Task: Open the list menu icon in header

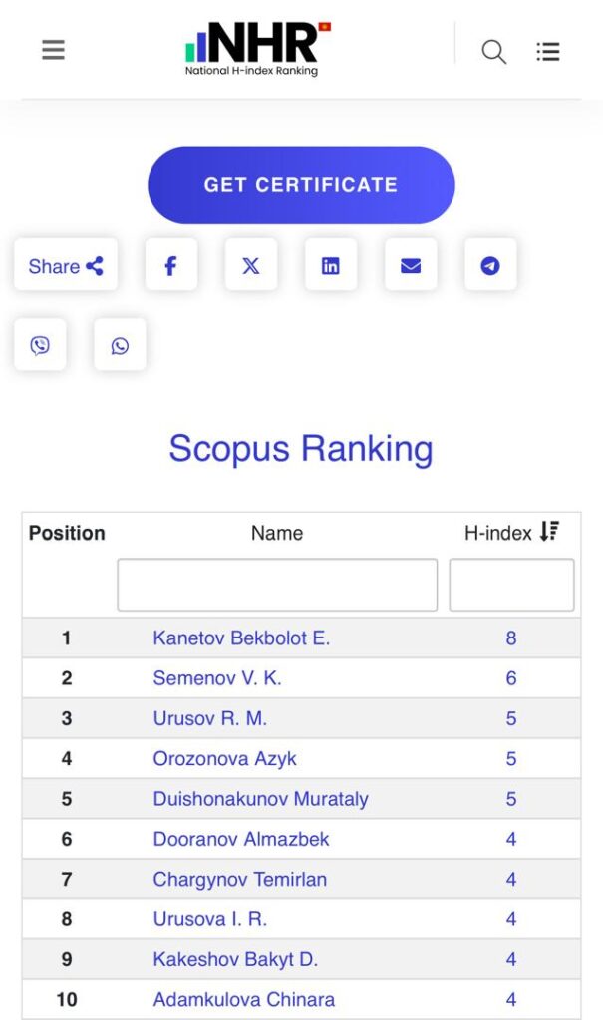Action: [x=547, y=52]
